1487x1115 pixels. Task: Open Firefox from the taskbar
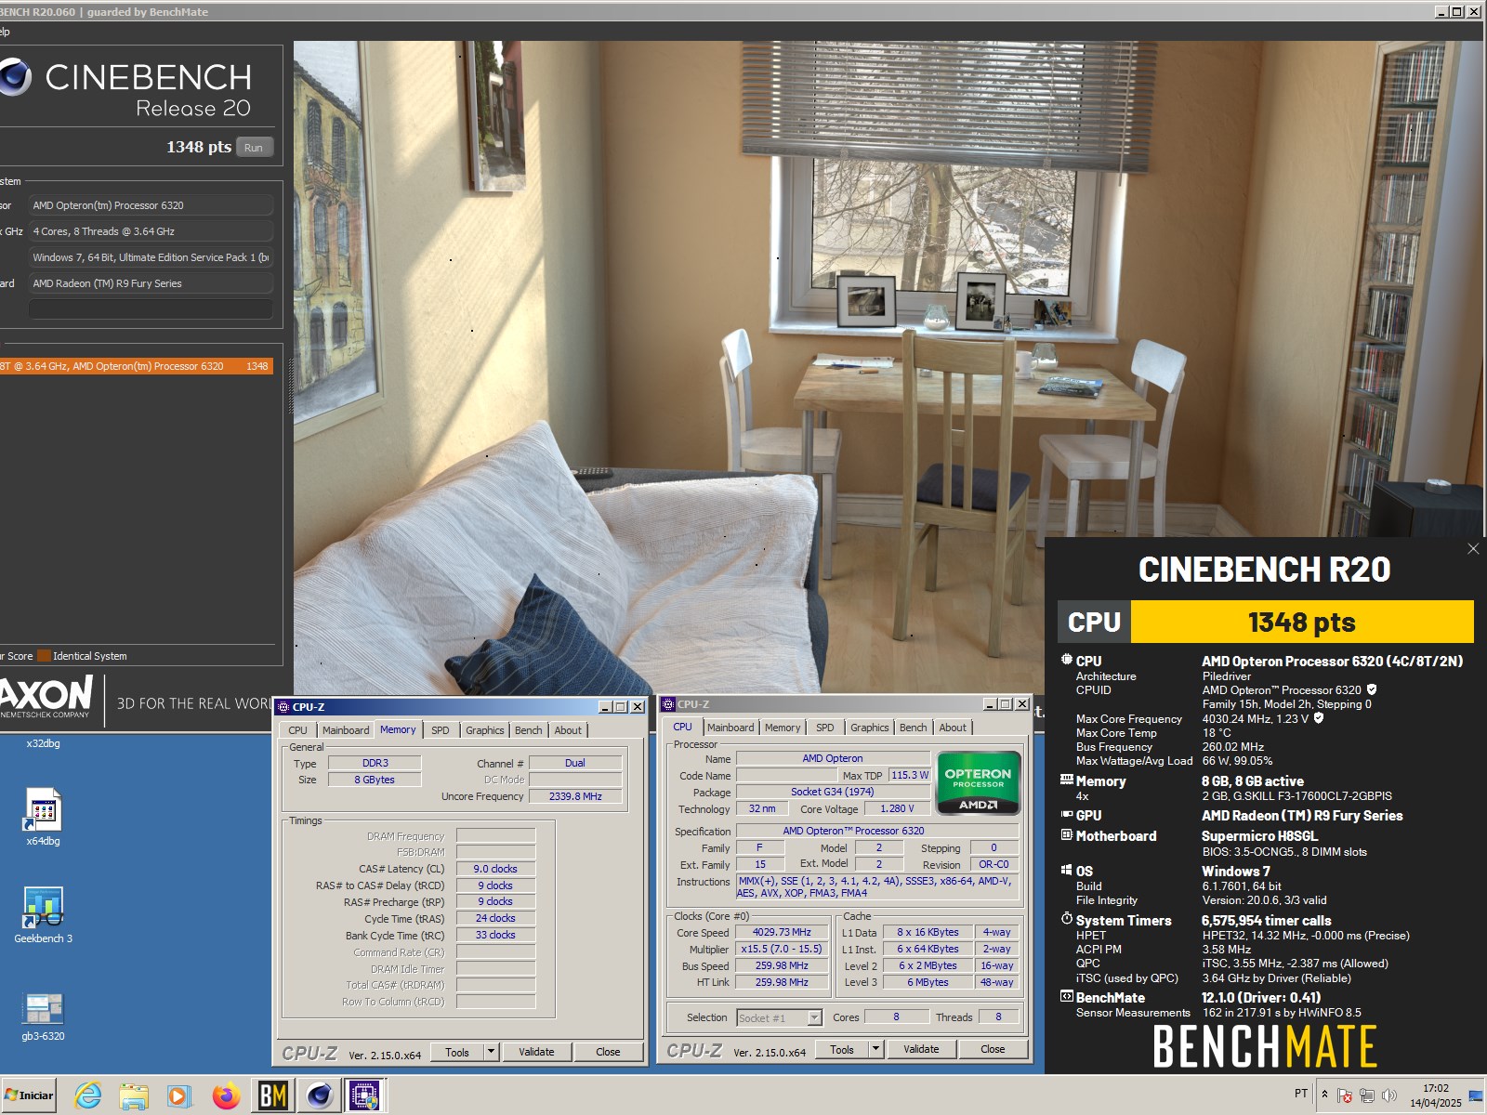[226, 1095]
